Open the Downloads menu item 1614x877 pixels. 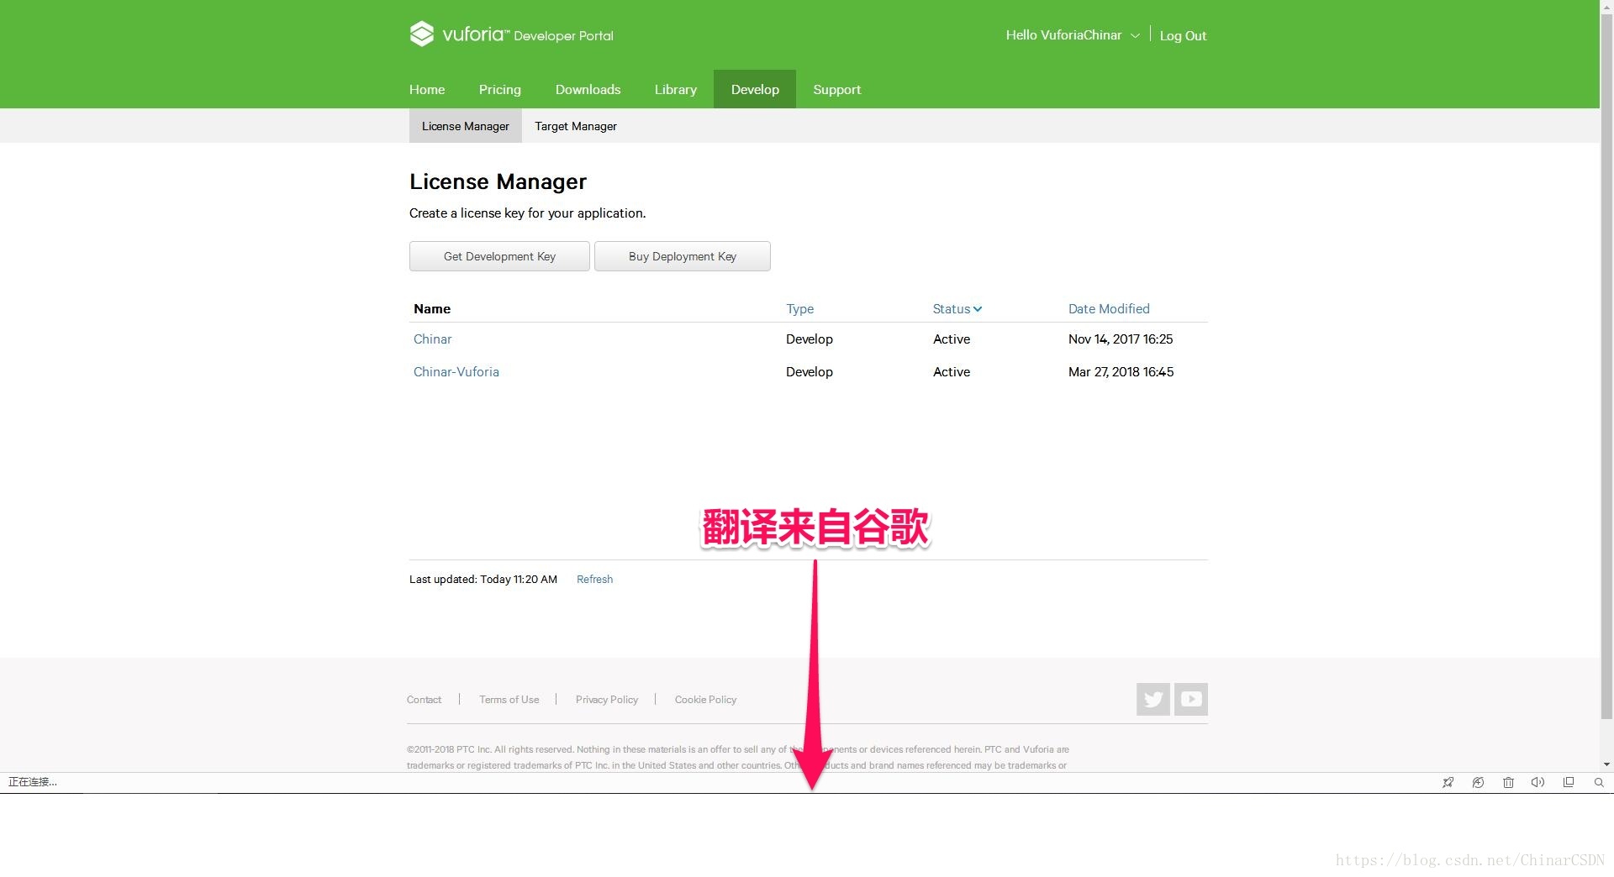pos(588,89)
